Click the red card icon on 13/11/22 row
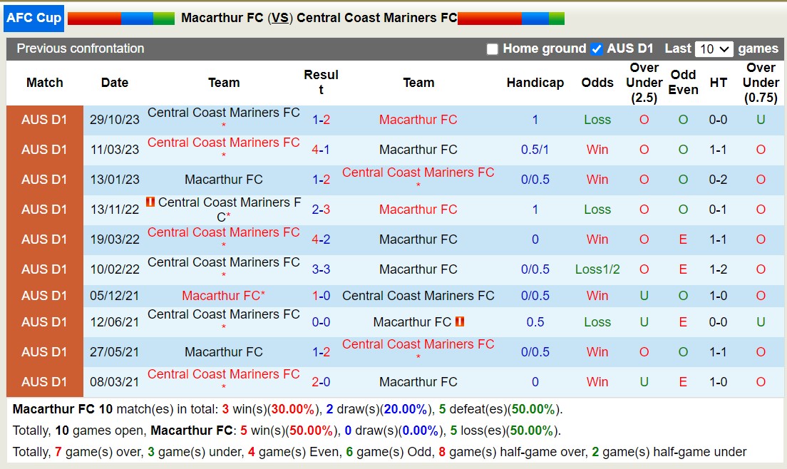This screenshot has width=787, height=469. pyautogui.click(x=149, y=202)
